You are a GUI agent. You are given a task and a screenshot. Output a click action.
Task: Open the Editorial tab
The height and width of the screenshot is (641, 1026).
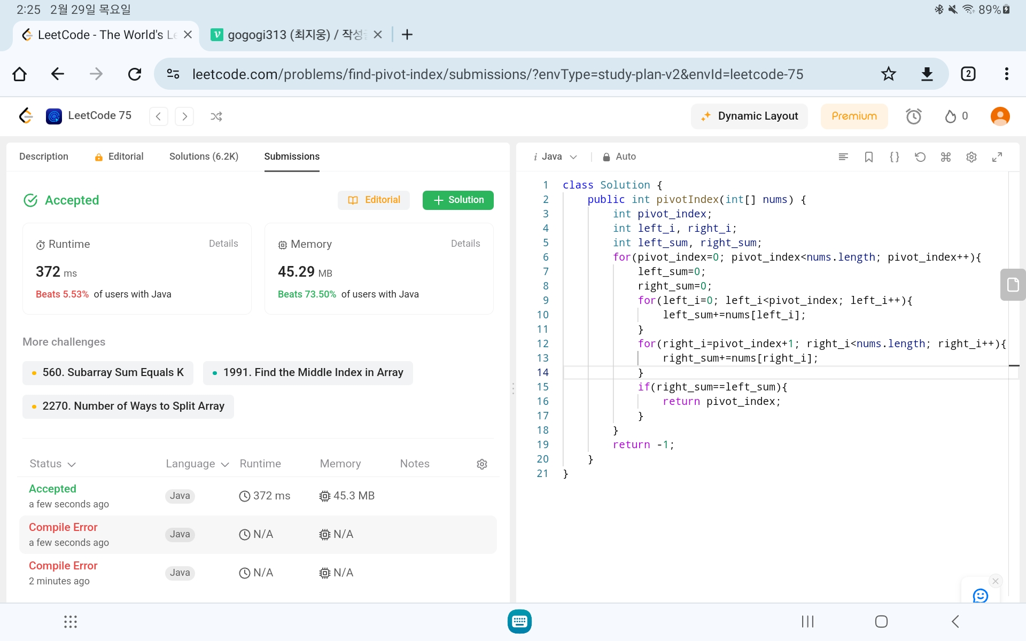119,157
